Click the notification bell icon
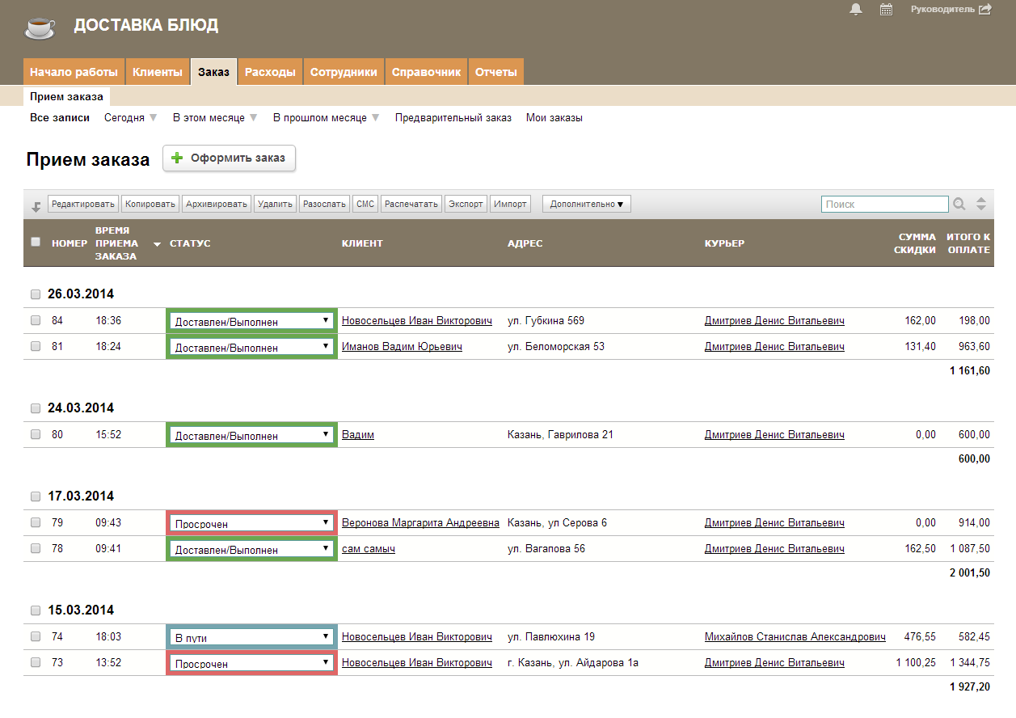Screen dimensions: 1016x718 pyautogui.click(x=856, y=10)
